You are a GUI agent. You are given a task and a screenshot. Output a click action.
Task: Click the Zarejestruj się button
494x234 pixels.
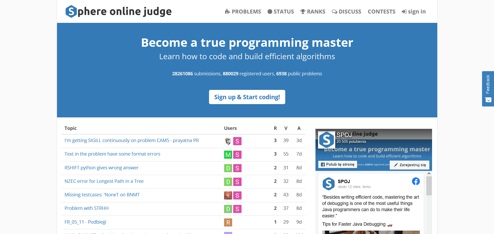[409, 165]
